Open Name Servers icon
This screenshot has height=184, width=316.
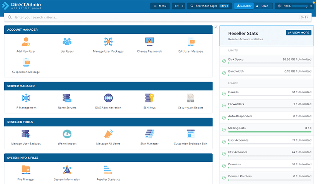click(67, 98)
